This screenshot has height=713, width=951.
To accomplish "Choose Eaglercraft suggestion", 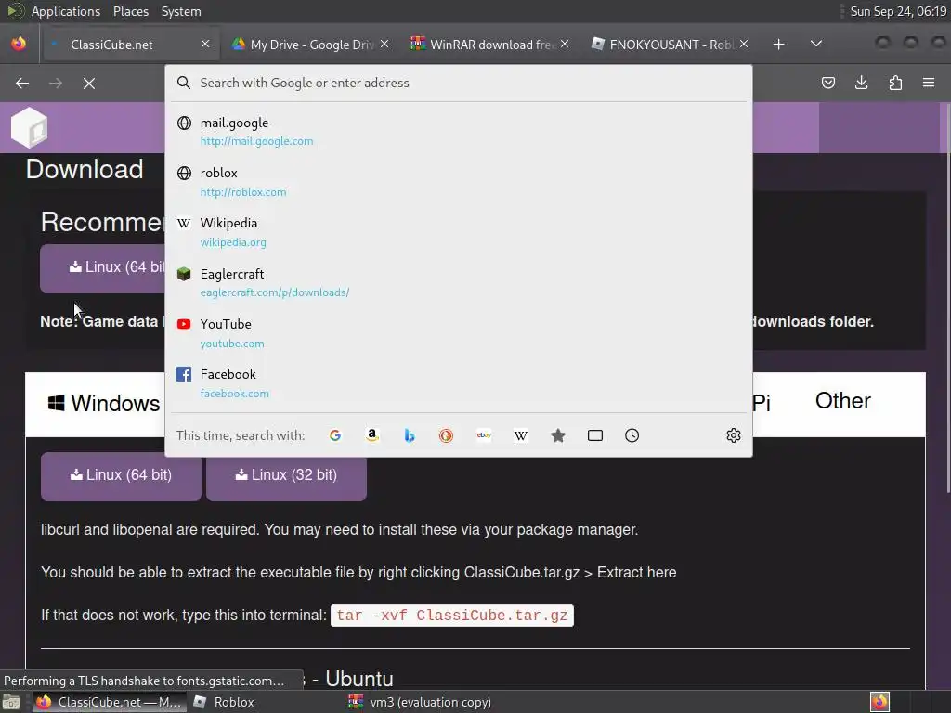I will pyautogui.click(x=459, y=282).
